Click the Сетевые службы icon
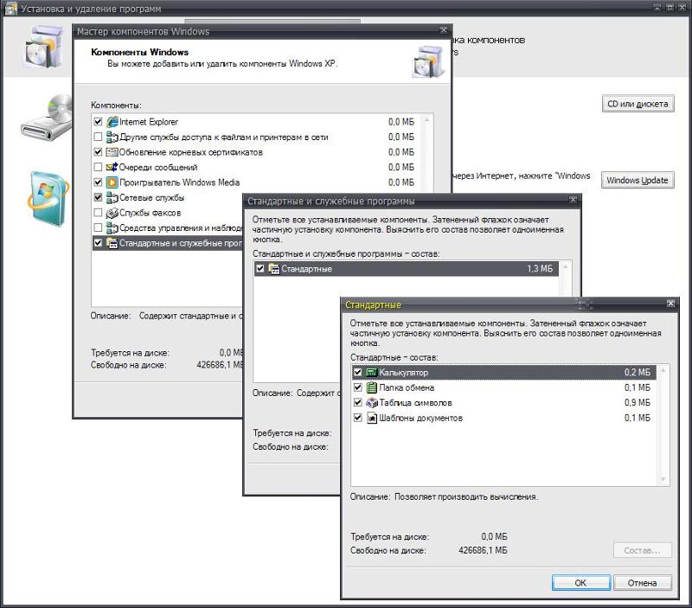Screen dimensions: 692x608 (110, 198)
